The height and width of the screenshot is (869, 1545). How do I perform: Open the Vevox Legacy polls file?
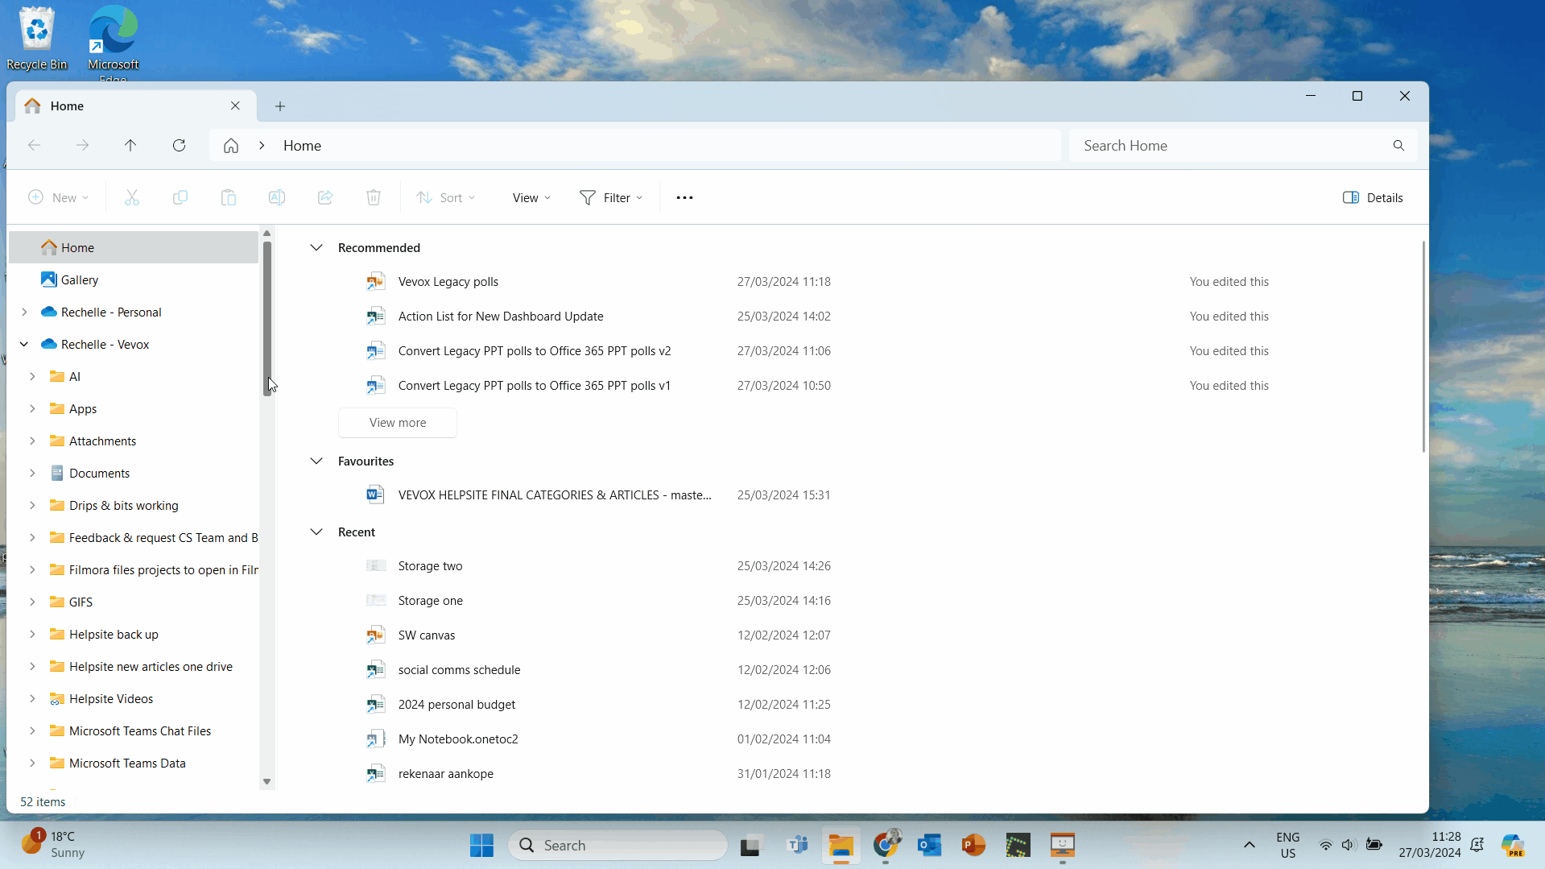448,282
